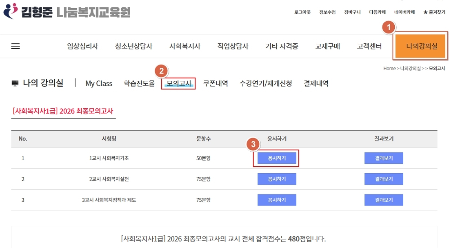Open the 임상심리사 menu item
The height and width of the screenshot is (248, 449).
pyautogui.click(x=82, y=46)
